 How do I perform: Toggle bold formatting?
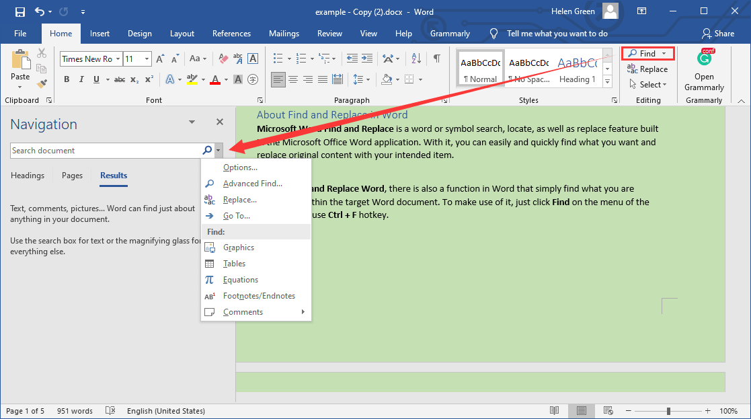point(67,79)
